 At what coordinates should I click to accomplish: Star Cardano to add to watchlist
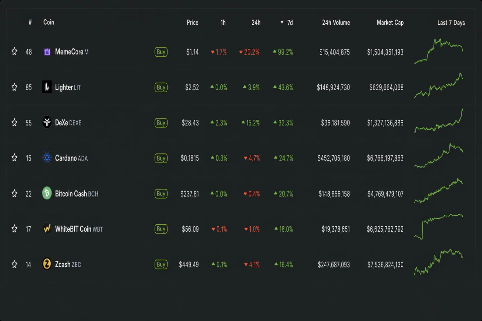pyautogui.click(x=14, y=157)
